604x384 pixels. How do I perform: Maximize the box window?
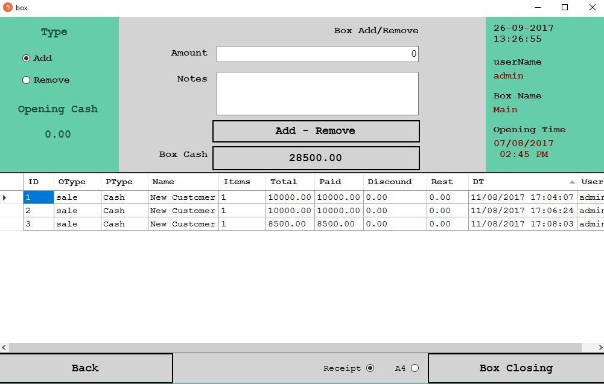tap(565, 7)
